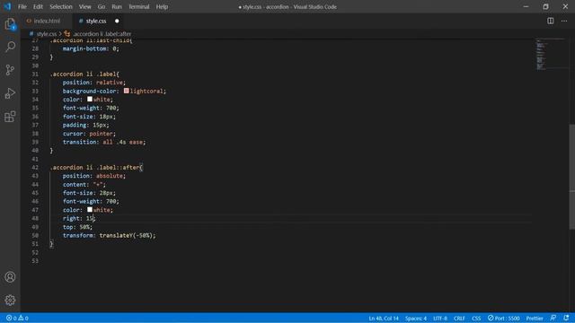This screenshot has width=575, height=323.
Task: Click the 'position: relative;' code line
Action: (x=93, y=83)
